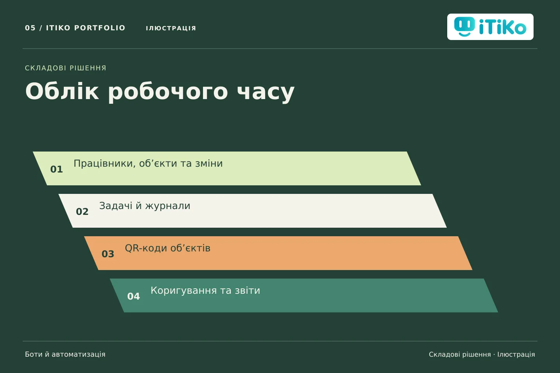The height and width of the screenshot is (373, 560).
Task: Click the number '03' label
Action: 108,254
